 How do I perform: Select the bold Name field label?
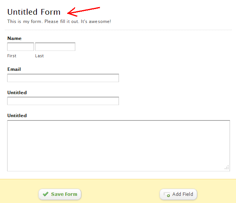coord(14,38)
